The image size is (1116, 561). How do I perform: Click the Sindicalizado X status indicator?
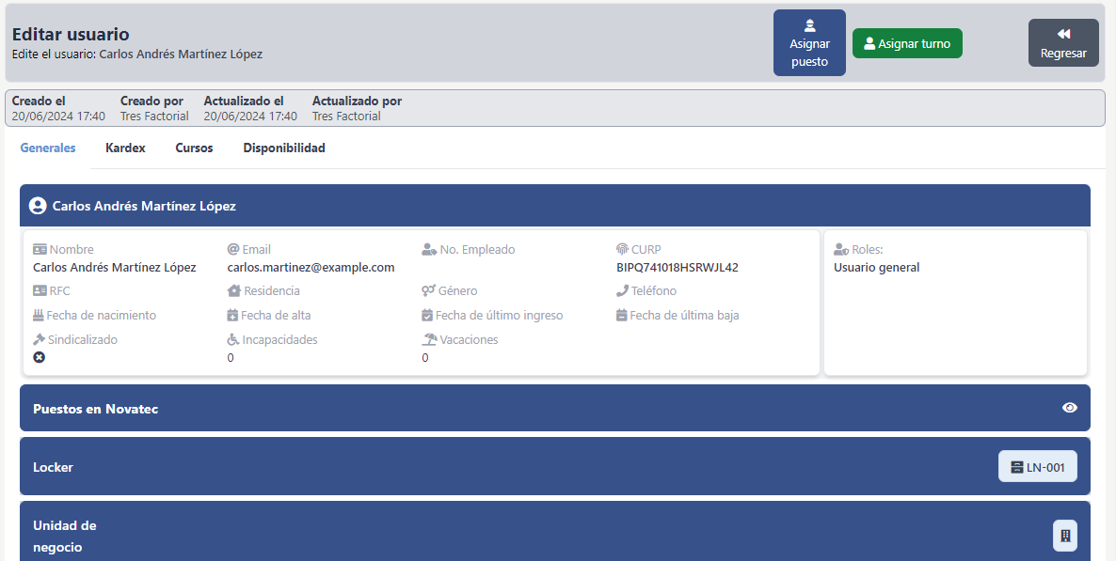40,357
